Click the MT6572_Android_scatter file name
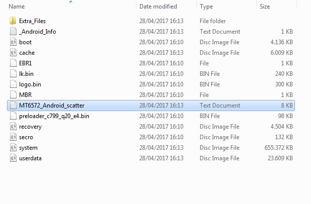 [x=52, y=106]
